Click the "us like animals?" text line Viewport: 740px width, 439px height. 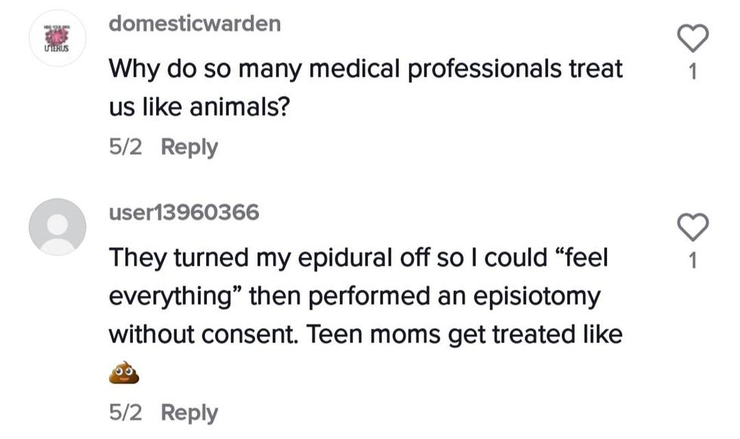pos(200,107)
